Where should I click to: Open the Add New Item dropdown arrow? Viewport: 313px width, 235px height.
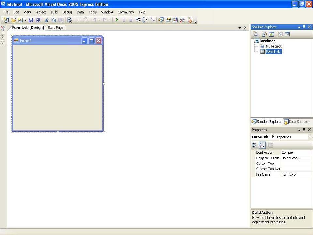25,20
